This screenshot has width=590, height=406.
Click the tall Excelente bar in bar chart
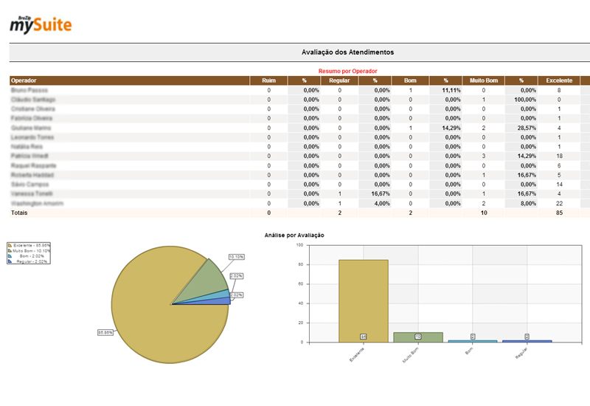point(364,301)
